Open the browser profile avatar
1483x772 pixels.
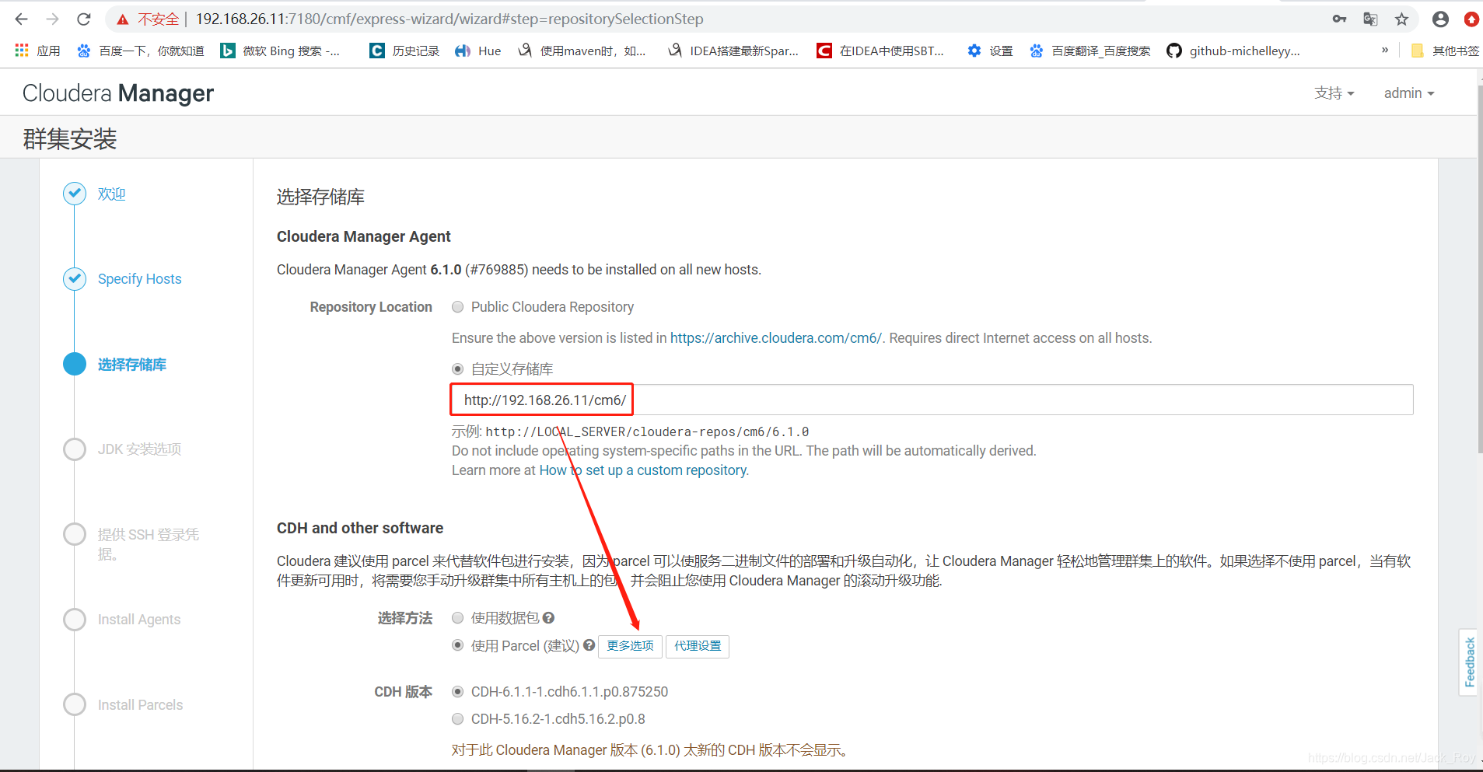pyautogui.click(x=1439, y=19)
